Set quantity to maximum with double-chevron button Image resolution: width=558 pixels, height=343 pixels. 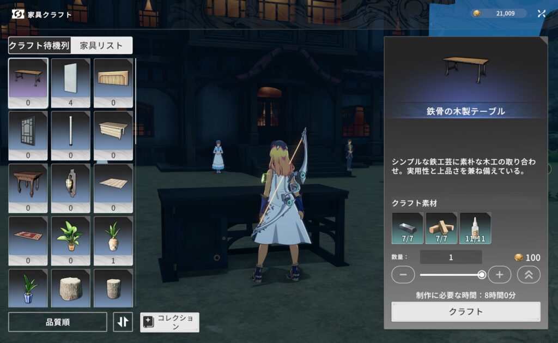[x=528, y=275]
